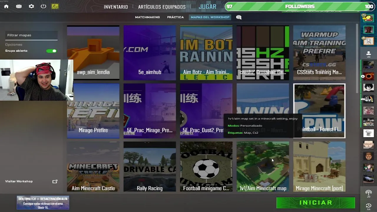Screen dimensions: 377x212
Task: Select the JUGAR menu
Action: [207, 6]
